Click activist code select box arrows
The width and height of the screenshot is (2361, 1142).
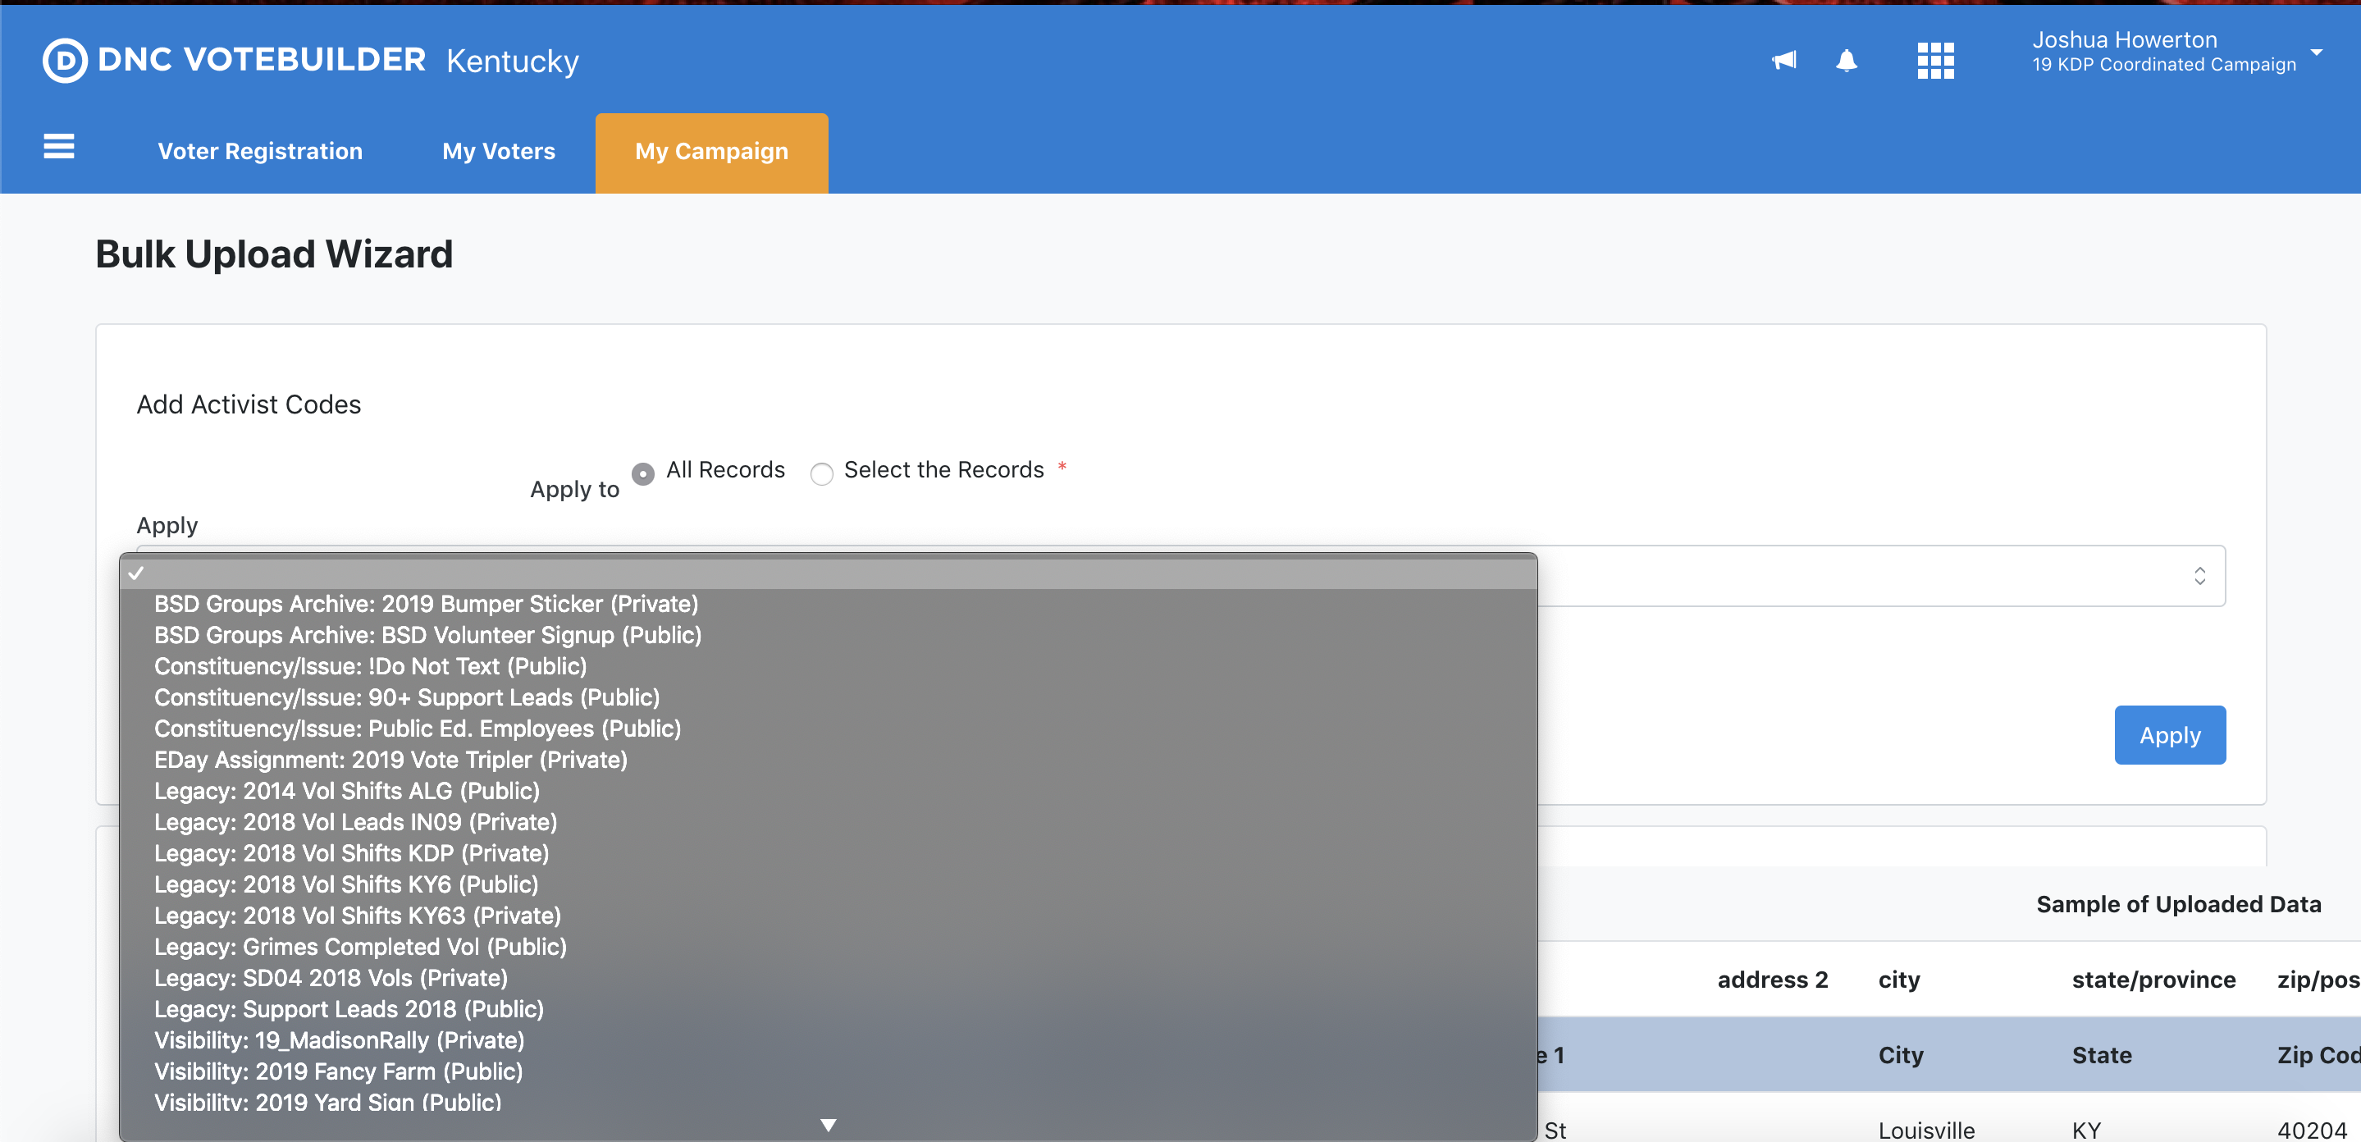tap(2199, 576)
